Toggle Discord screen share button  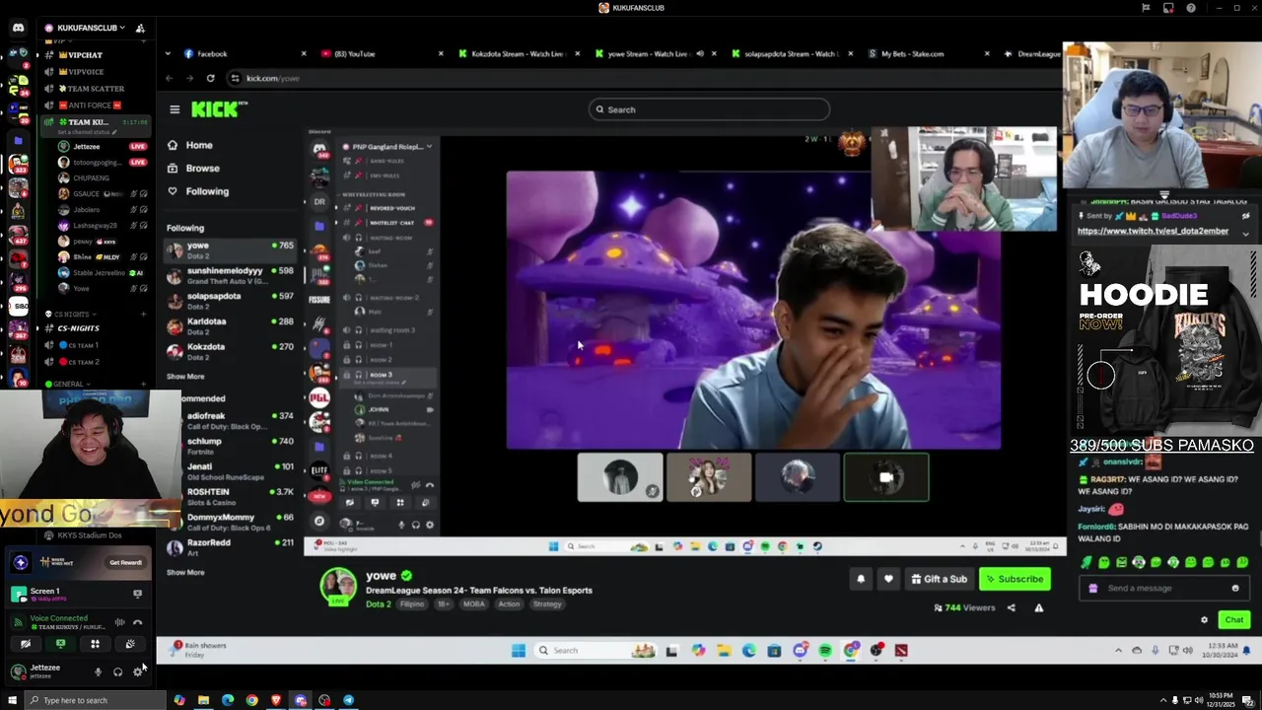(60, 644)
